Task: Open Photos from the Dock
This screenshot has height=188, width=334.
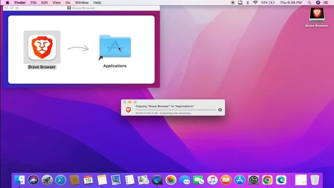Action: point(171,180)
